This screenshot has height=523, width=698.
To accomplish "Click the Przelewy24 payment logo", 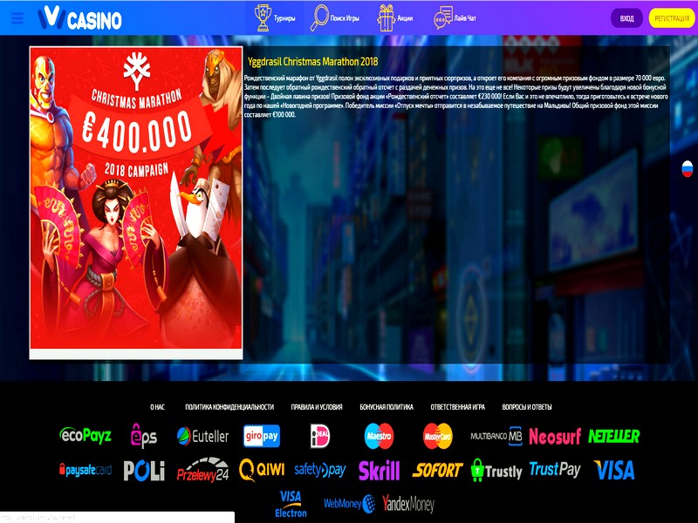I will click(202, 470).
